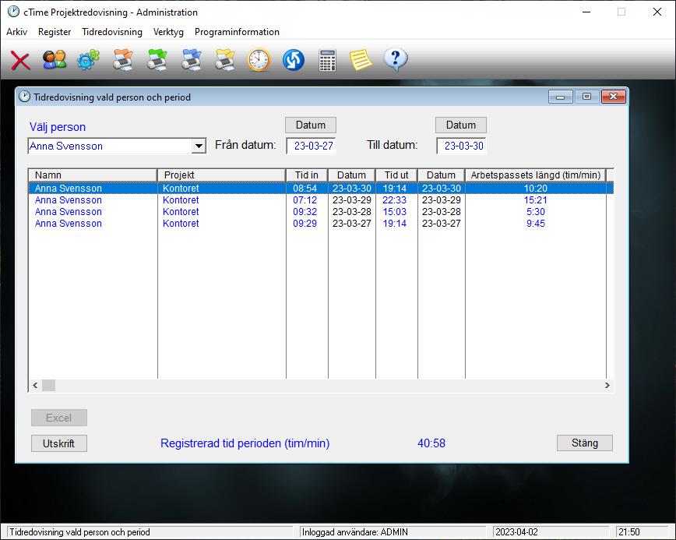This screenshot has height=540, width=676.
Task: Click the shift length value 15:21
Action: [536, 200]
